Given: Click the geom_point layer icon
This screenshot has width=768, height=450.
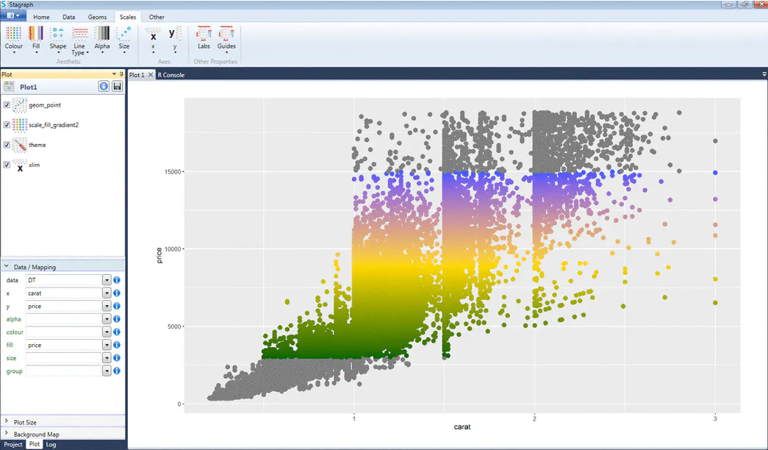Looking at the screenshot, I should (x=20, y=105).
